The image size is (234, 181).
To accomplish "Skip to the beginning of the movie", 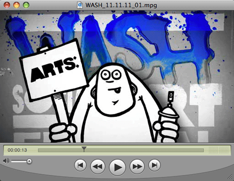I will click(80, 165).
